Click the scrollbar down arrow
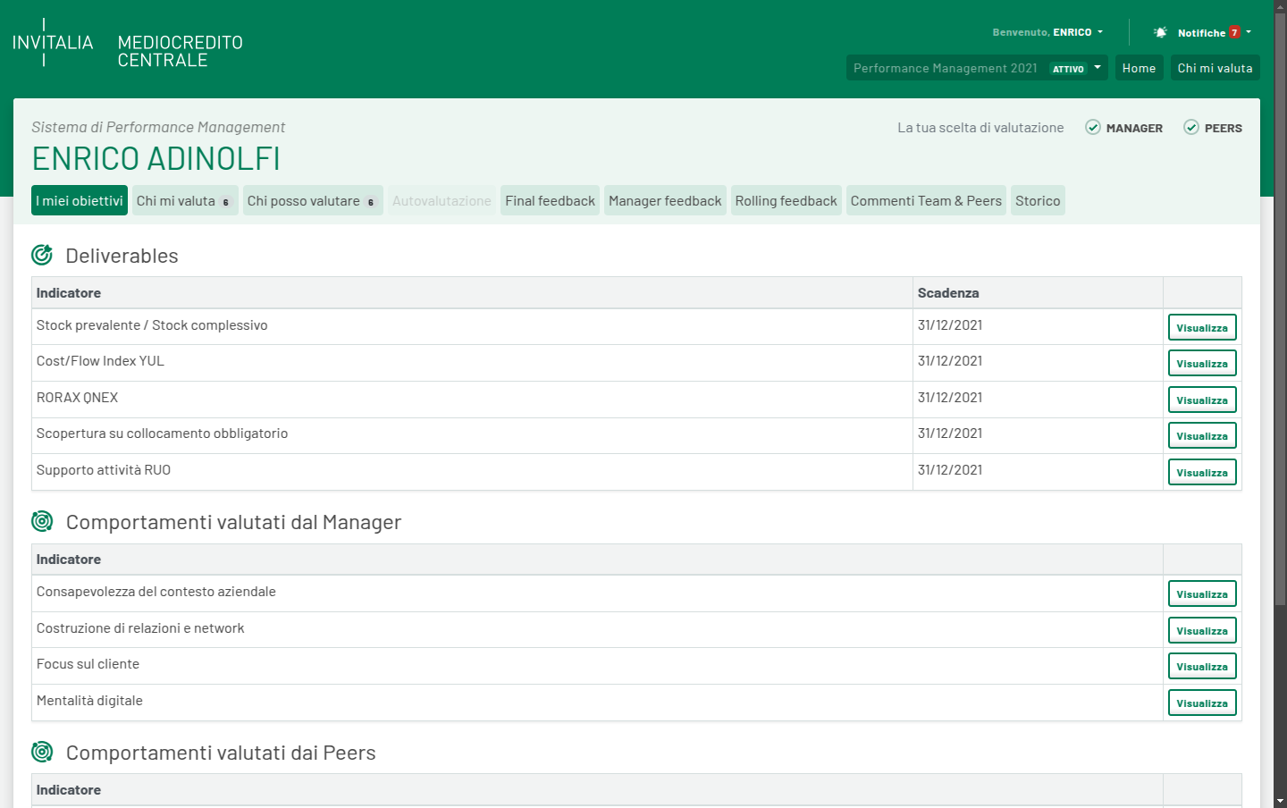The height and width of the screenshot is (808, 1287). pos(1280,801)
